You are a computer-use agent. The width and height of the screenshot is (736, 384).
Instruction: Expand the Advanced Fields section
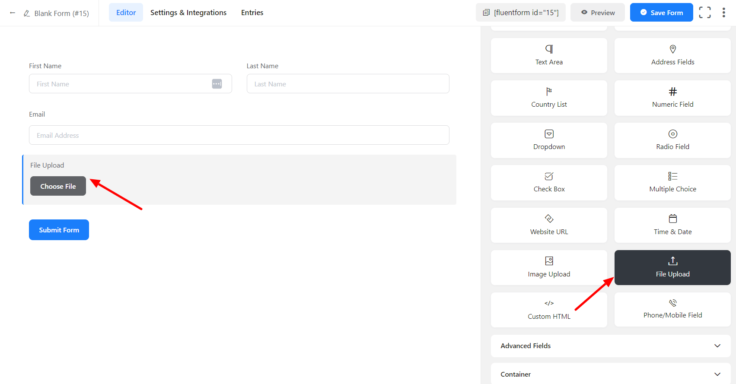(x=610, y=346)
